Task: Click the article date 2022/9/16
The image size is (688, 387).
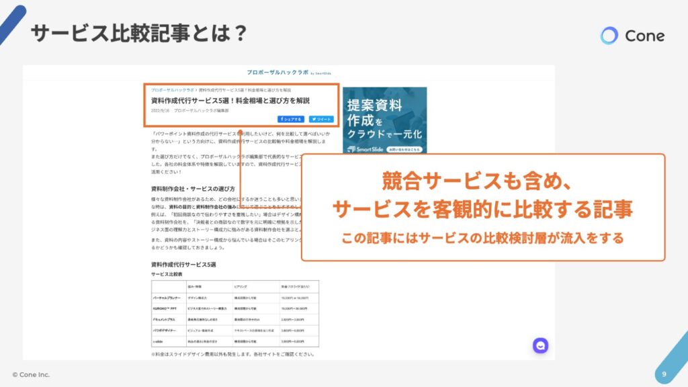Action: click(160, 111)
